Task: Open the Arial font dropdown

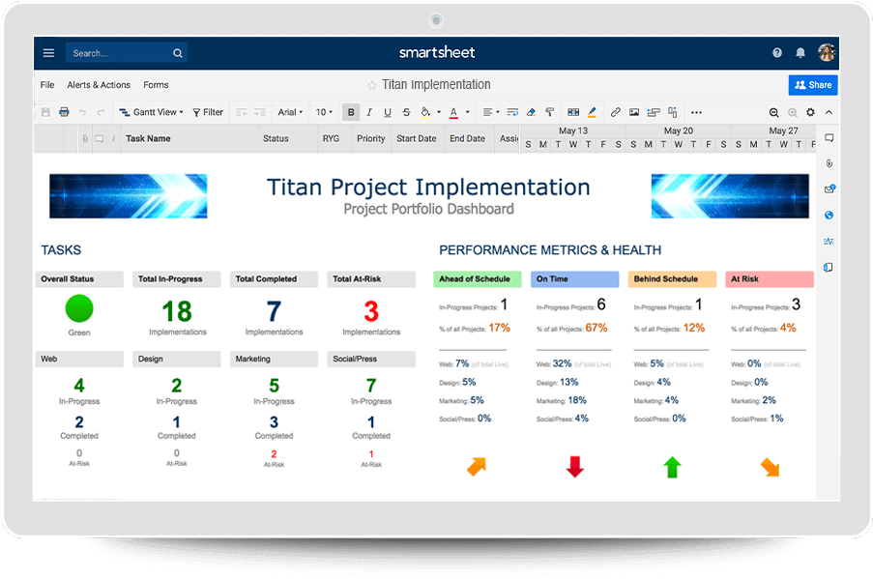Action: click(291, 112)
